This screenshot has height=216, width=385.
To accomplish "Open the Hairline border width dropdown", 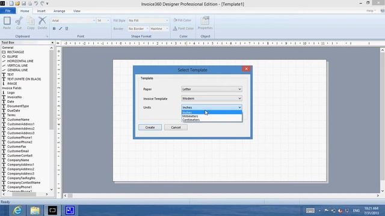I will [159, 29].
